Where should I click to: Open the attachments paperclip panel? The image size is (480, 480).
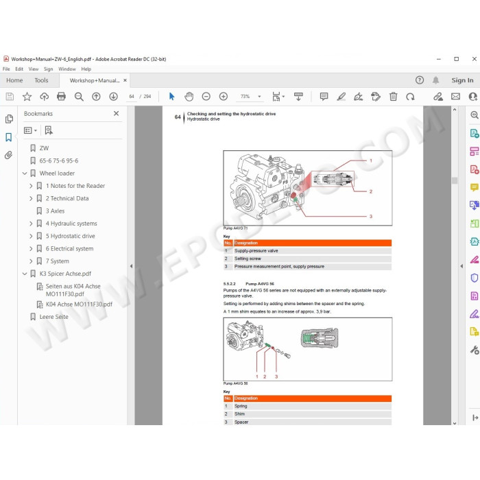pos(8,155)
